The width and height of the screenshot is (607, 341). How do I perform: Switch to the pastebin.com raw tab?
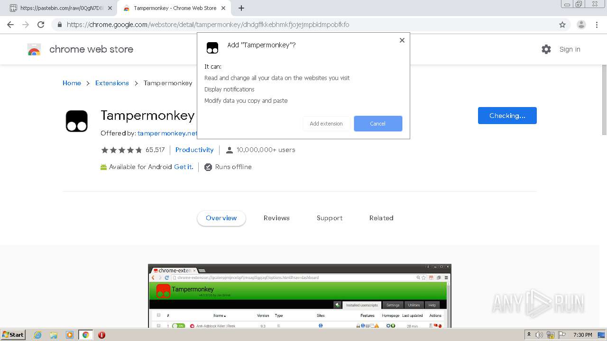click(x=59, y=8)
